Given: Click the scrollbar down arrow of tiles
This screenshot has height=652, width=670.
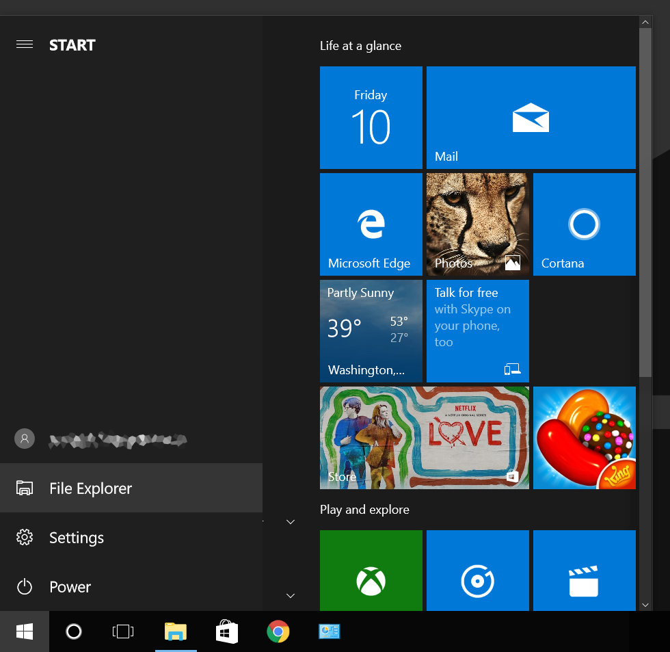Looking at the screenshot, I should coord(645,605).
